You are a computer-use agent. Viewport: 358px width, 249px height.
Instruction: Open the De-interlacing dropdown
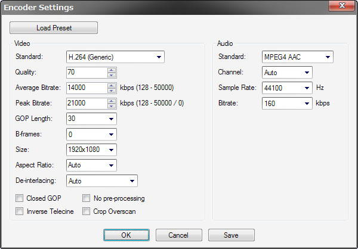point(102,181)
